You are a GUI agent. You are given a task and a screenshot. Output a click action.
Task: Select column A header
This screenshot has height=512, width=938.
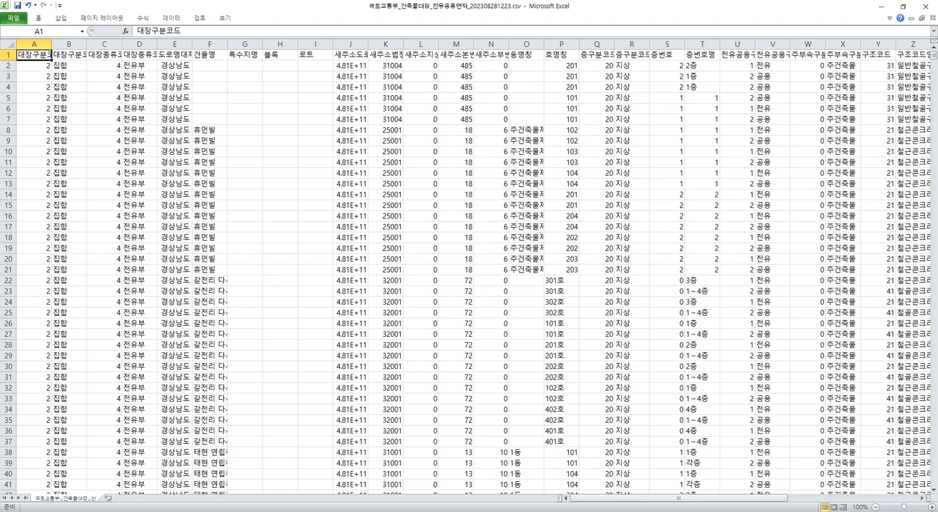point(34,45)
